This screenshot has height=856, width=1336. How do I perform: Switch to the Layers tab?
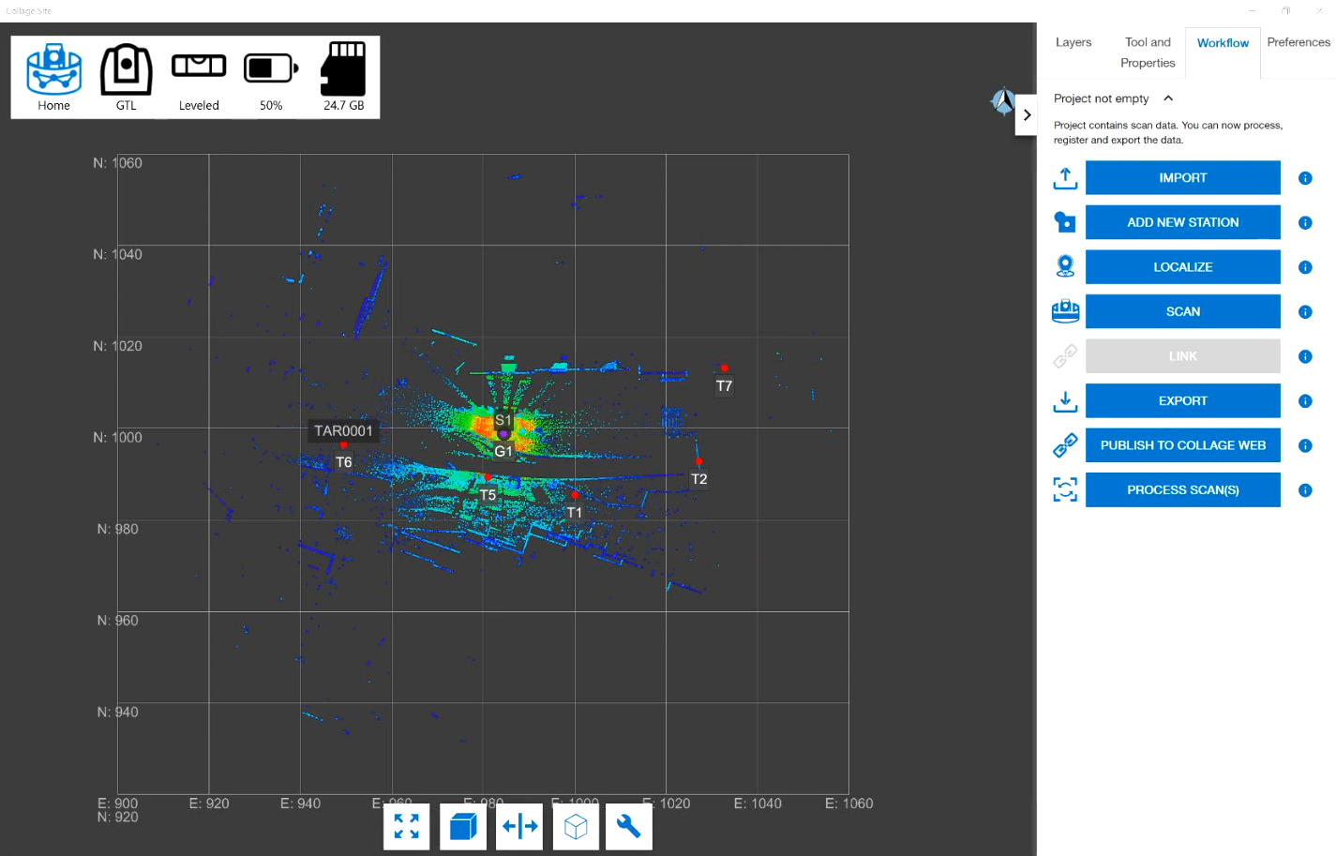[x=1073, y=42]
